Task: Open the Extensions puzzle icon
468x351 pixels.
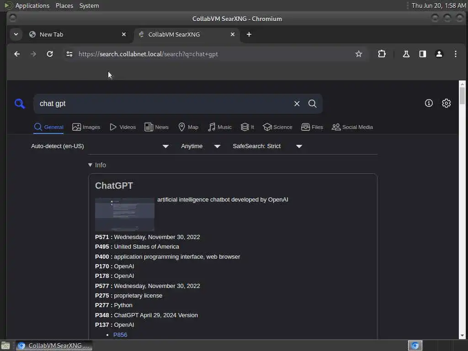Action: (382, 54)
